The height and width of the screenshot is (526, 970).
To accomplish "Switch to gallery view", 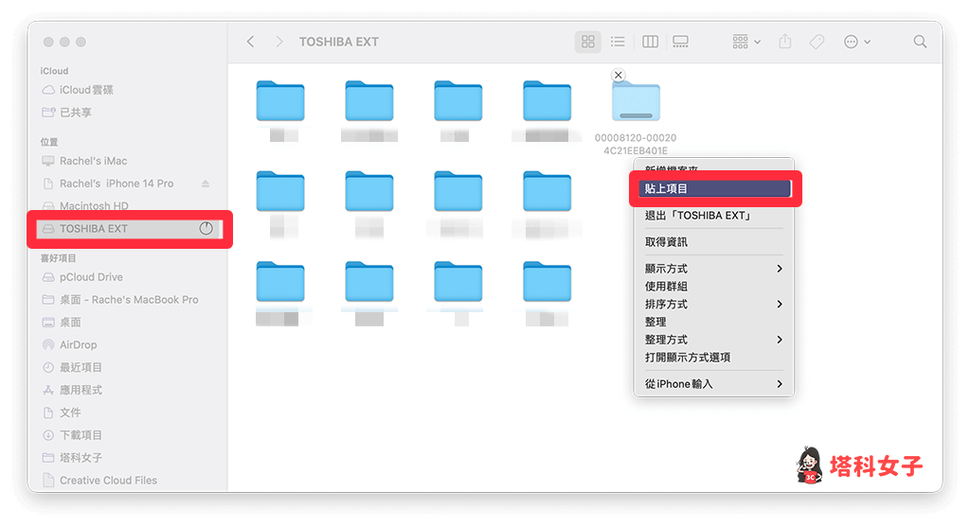I will tap(680, 42).
